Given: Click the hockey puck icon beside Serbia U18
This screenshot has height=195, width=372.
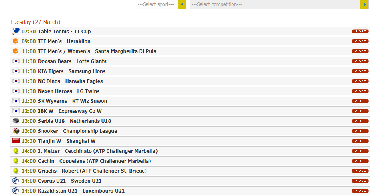Looking at the screenshot, I should tap(16, 121).
